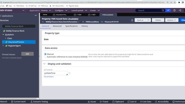Viewport: 185px width, 104px height.
Task: Open Performance tool in bottom toolbar
Action: (x=179, y=102)
